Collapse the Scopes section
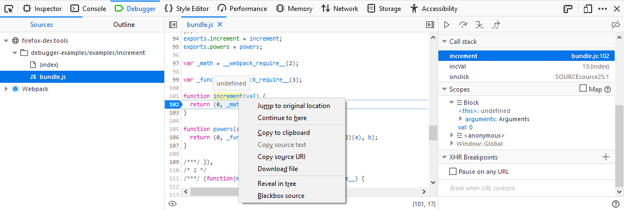Viewport: 624px width, 210px height. [444, 89]
